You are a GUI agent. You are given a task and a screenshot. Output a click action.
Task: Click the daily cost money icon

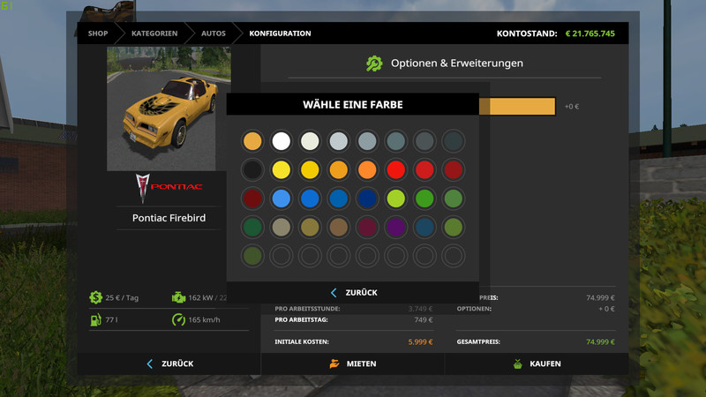pyautogui.click(x=95, y=298)
